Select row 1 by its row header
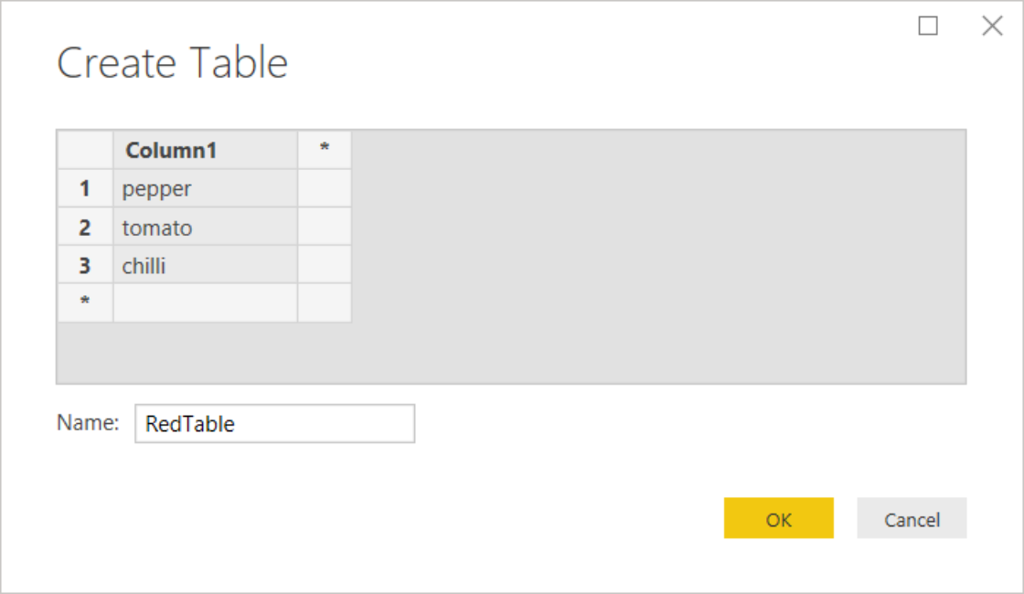1024x594 pixels. 85,189
